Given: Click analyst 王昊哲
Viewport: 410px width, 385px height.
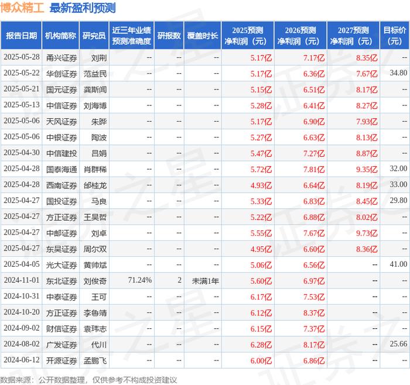Looking at the screenshot, I should [x=95, y=217].
